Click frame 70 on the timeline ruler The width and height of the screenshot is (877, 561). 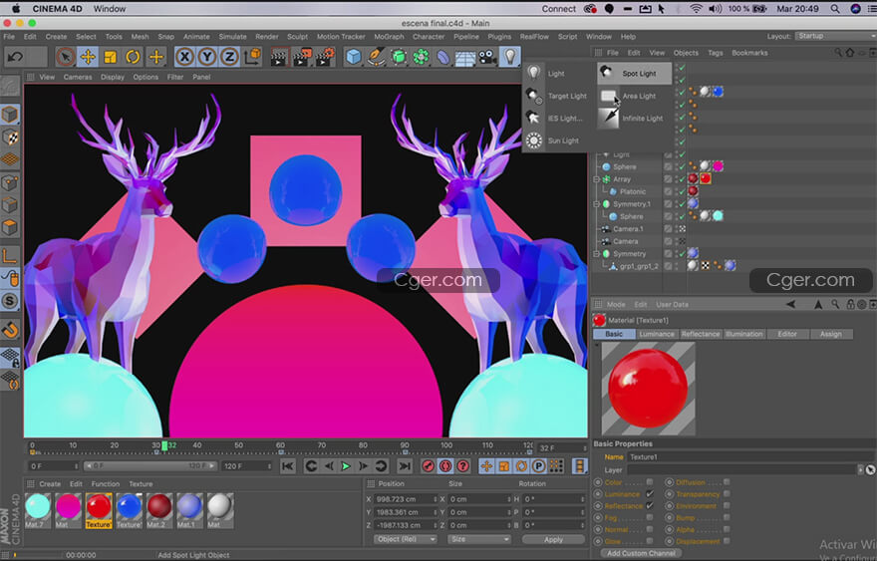(x=322, y=445)
